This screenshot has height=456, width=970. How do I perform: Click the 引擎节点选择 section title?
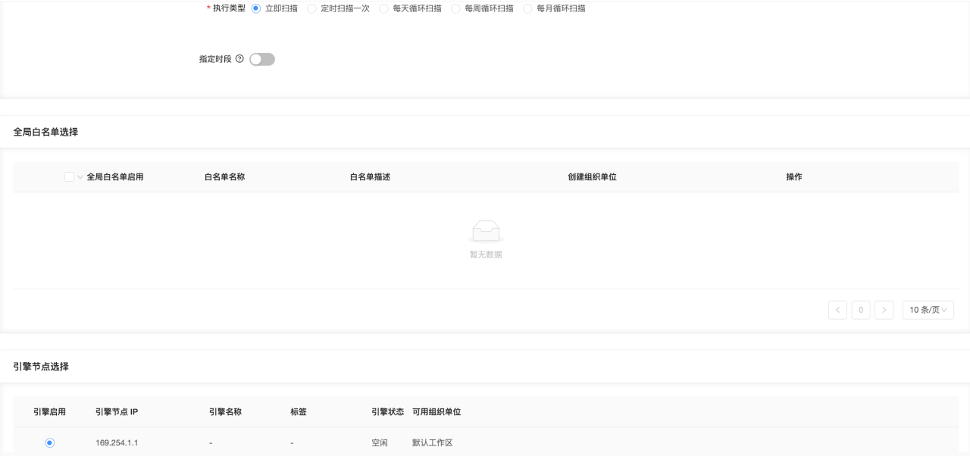[41, 367]
